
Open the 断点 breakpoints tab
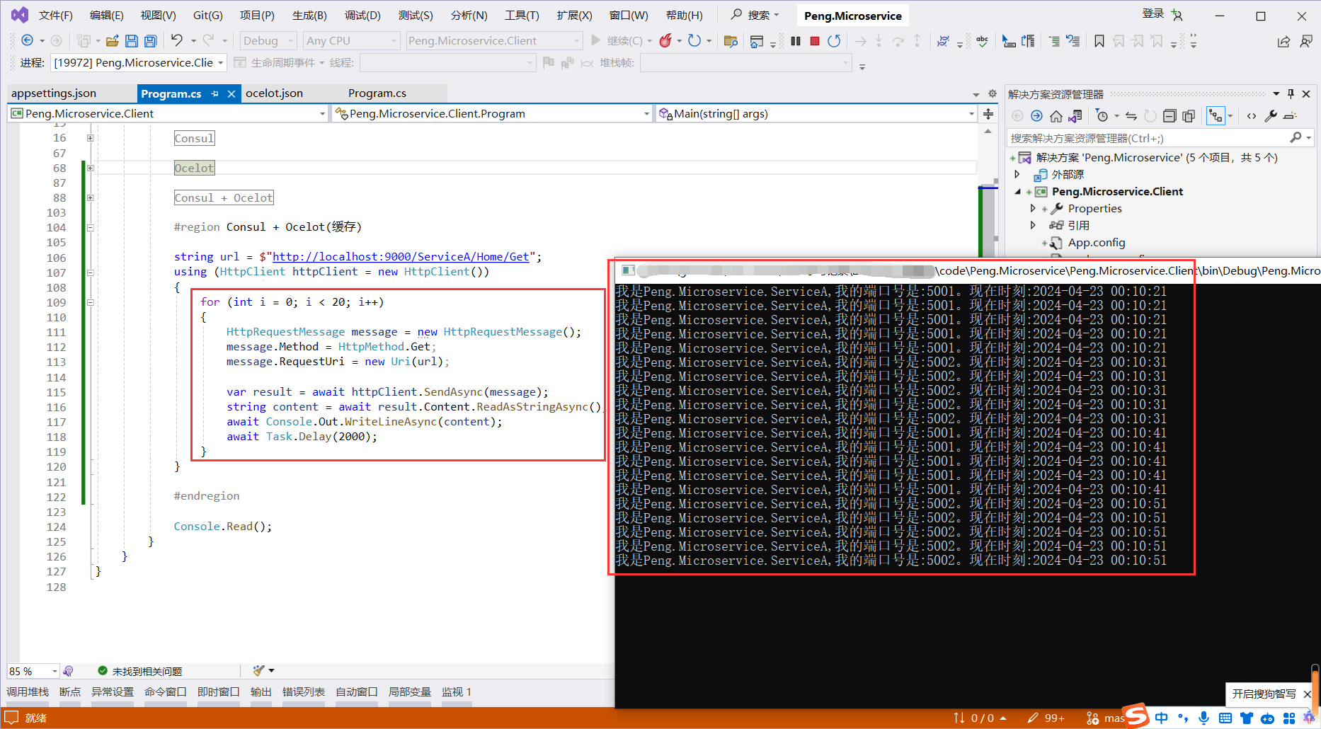pyautogui.click(x=70, y=692)
